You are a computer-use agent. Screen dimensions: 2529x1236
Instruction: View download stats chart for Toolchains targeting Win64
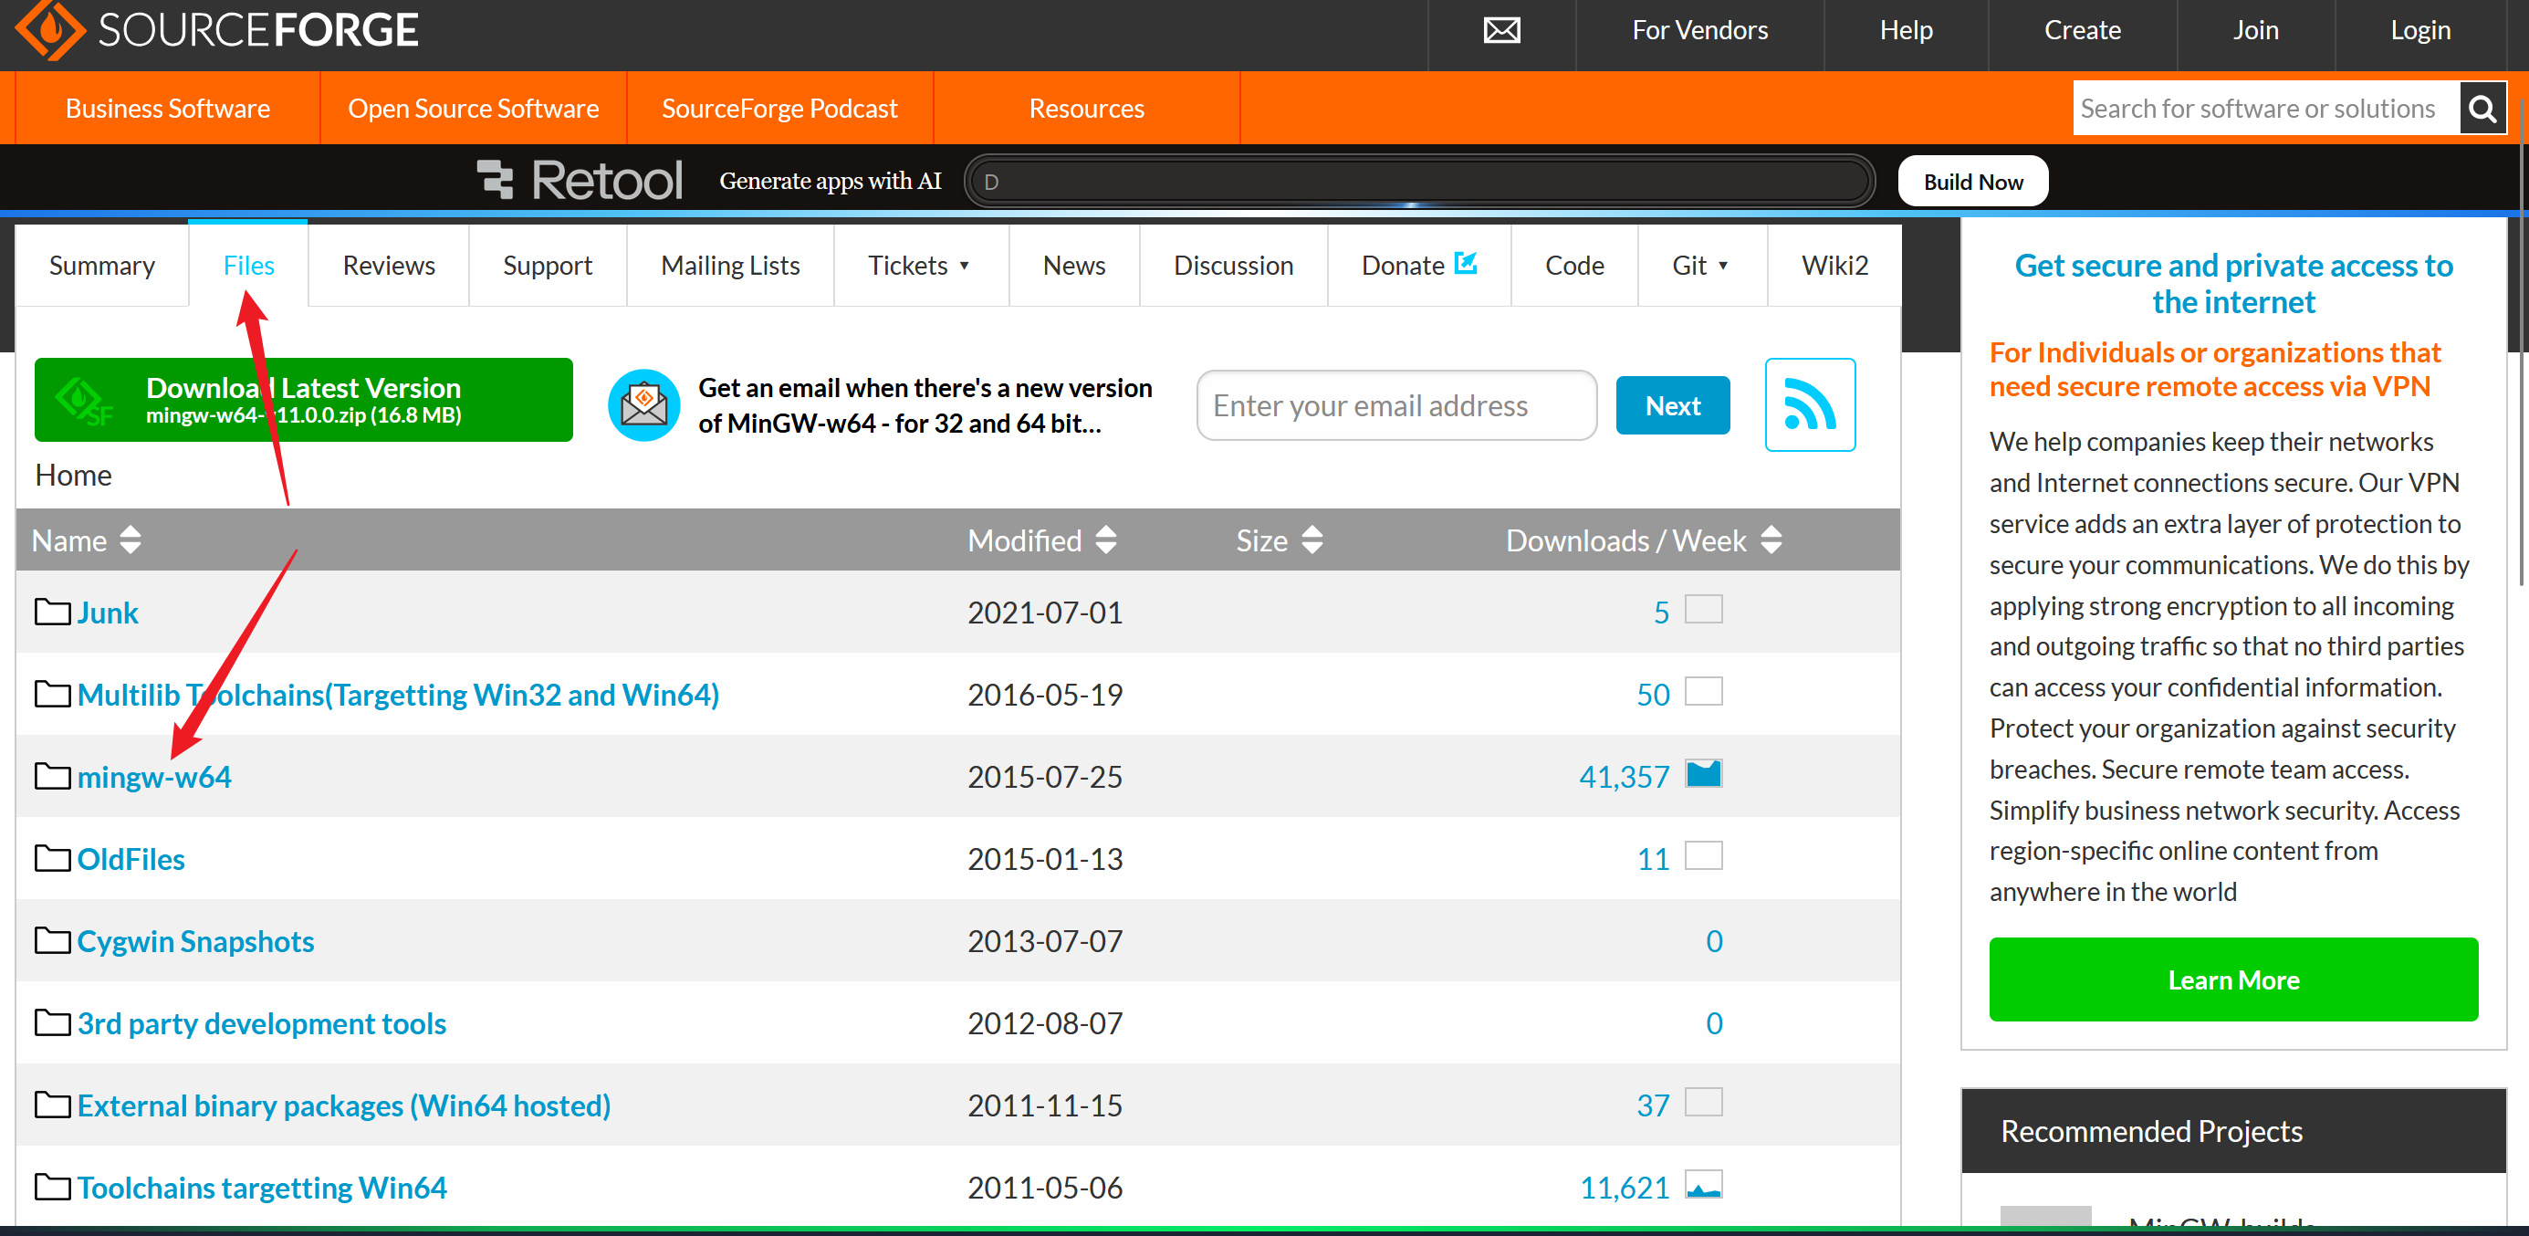pos(1703,1185)
